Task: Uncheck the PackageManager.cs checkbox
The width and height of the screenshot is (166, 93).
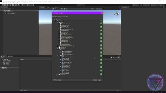Action: point(59,36)
